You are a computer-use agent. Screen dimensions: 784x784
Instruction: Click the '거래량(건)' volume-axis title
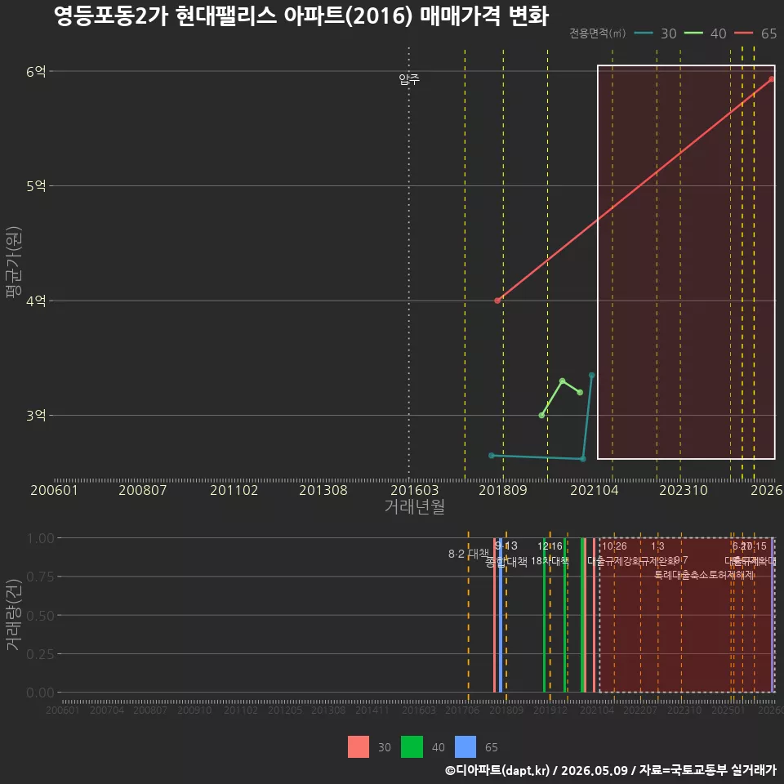[14, 616]
